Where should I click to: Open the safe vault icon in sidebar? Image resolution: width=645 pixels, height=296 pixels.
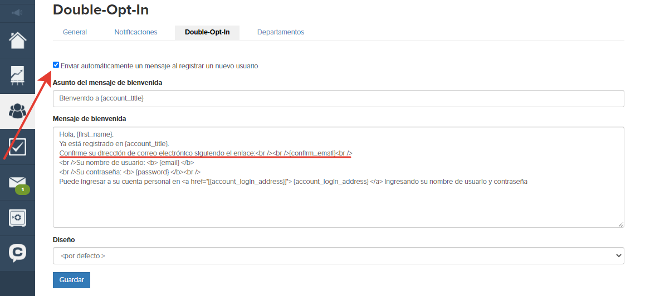point(17,218)
